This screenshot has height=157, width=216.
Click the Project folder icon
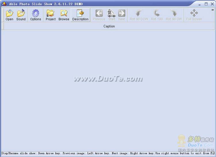click(51, 15)
